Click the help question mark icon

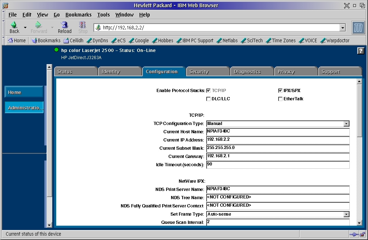point(361,51)
